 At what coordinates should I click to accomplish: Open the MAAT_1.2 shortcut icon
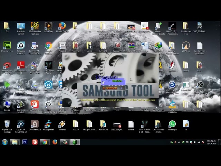pyautogui.click(x=172, y=28)
